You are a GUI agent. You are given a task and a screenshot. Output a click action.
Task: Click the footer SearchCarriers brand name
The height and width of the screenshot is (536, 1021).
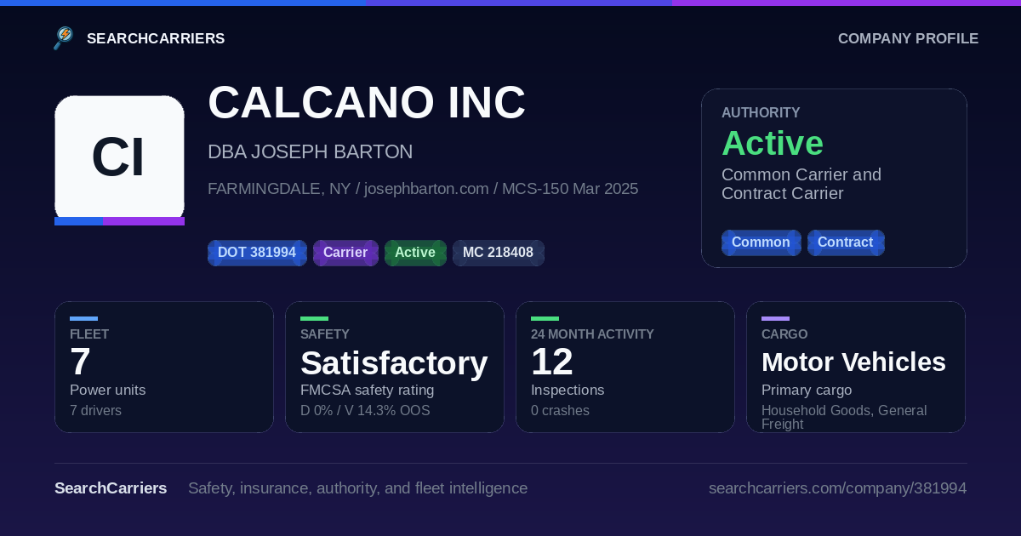(111, 488)
